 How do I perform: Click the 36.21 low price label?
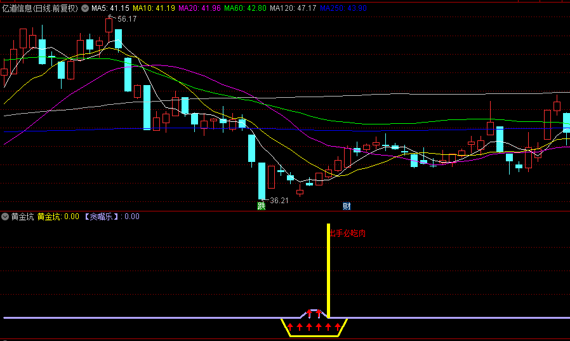(x=279, y=200)
